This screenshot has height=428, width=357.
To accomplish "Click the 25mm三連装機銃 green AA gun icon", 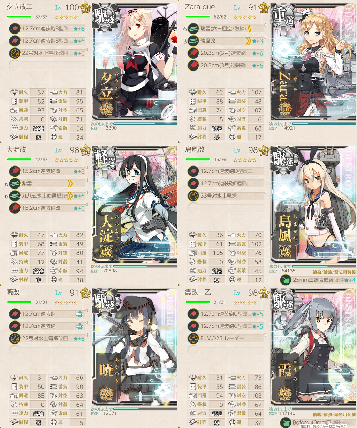I will pyautogui.click(x=286, y=280).
